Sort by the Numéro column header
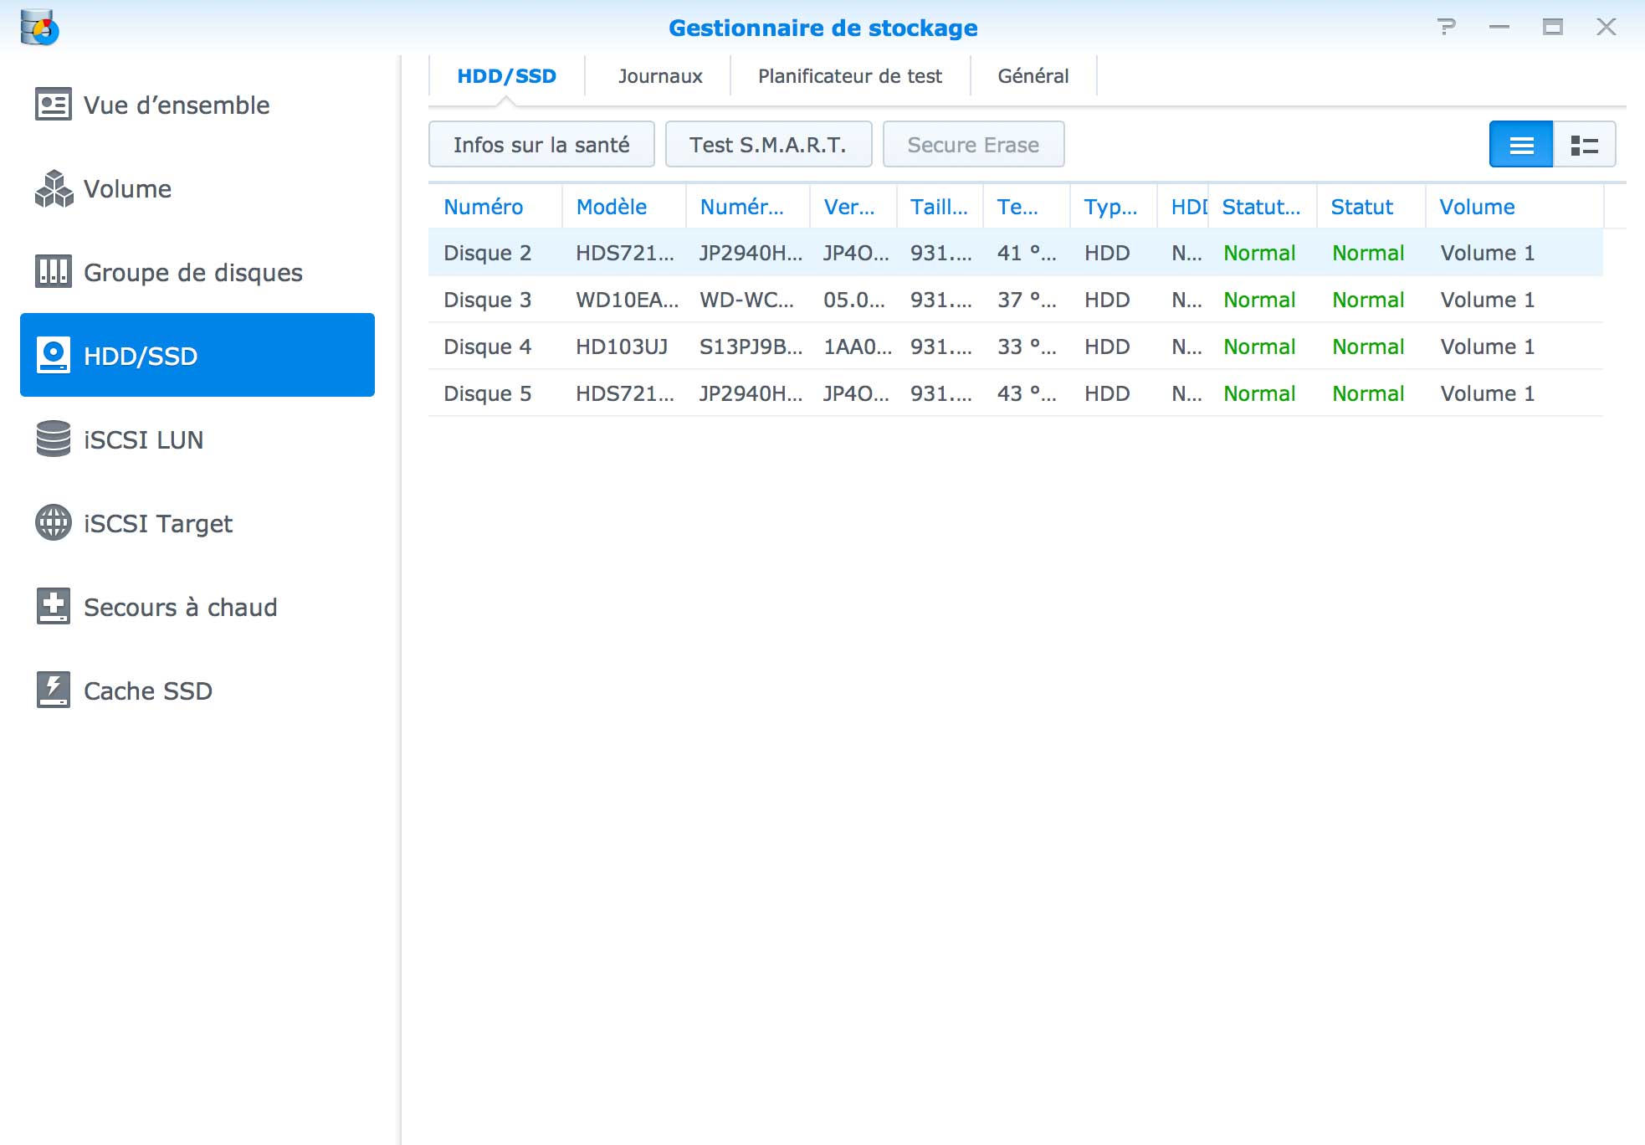Screen dimensions: 1645x1145 coord(483,207)
